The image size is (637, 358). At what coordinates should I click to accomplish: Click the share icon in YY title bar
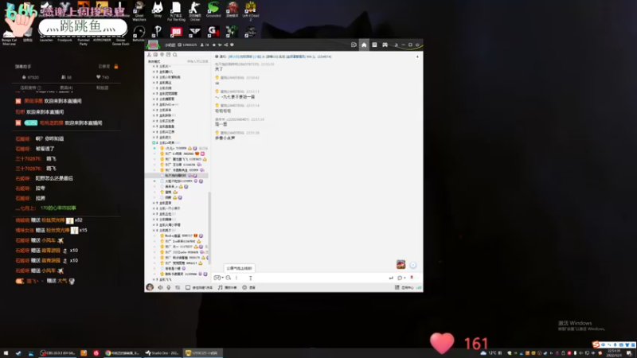click(x=226, y=45)
